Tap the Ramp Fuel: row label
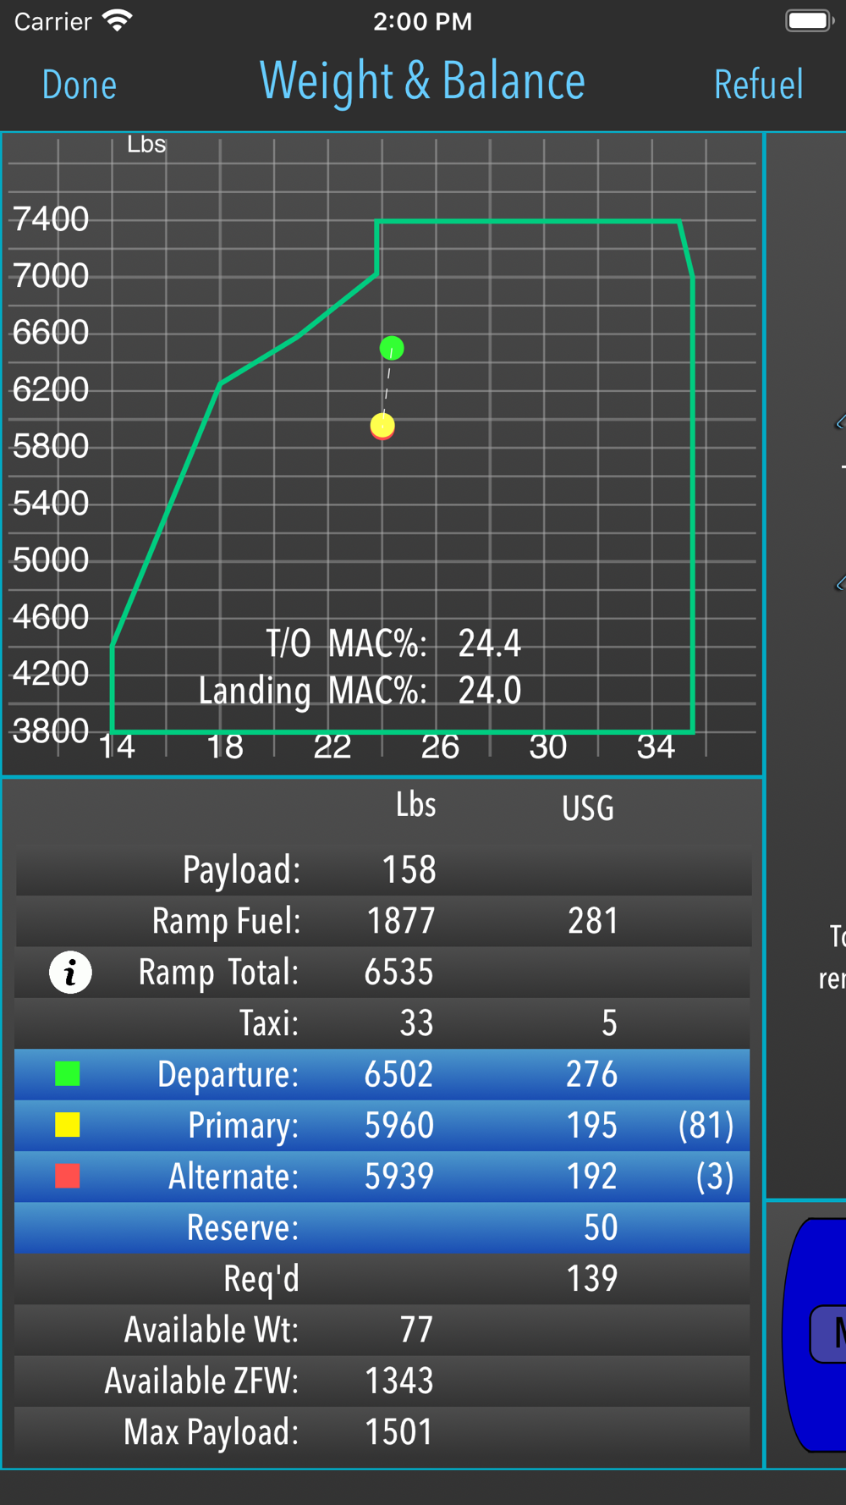The height and width of the screenshot is (1505, 846). [226, 922]
